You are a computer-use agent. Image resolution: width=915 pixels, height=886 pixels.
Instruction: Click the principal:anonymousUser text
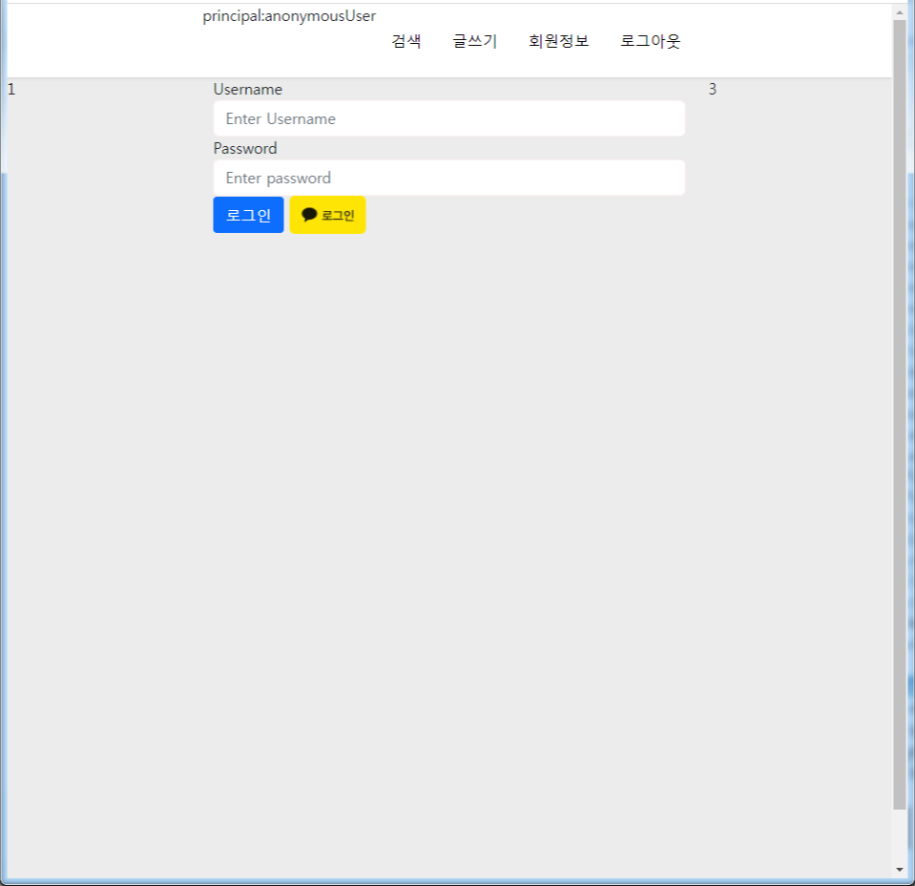(x=289, y=16)
